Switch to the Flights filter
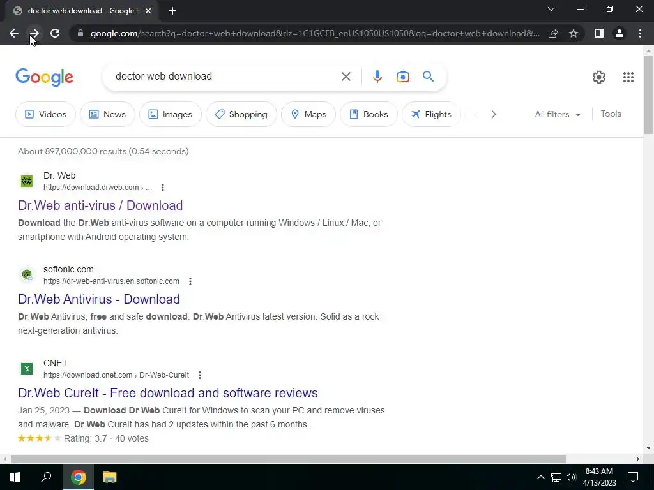This screenshot has width=654, height=490. 431,114
